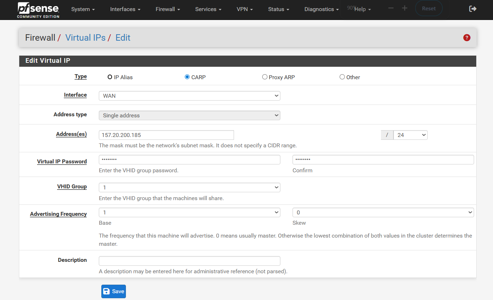Choose Proxy ARP type

click(265, 77)
